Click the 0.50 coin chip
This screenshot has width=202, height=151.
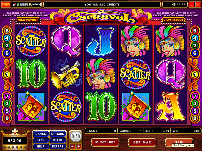pyautogui.click(x=76, y=136)
